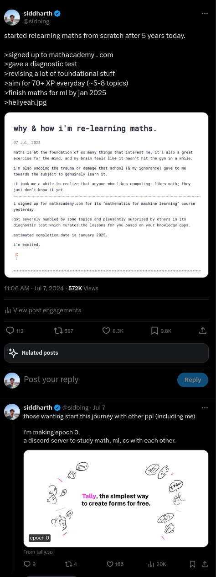Open View post engagements

[43, 310]
